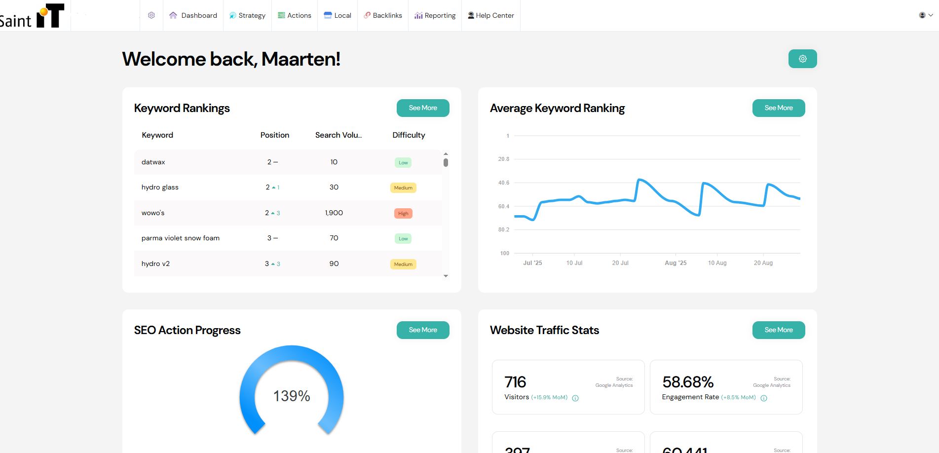Viewport: 939px width, 453px height.
Task: Click the average ranking line chart
Action: (657, 200)
